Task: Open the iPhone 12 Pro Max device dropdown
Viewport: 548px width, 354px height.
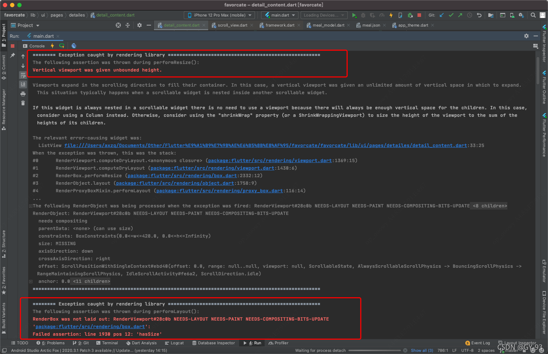Action: click(x=219, y=15)
